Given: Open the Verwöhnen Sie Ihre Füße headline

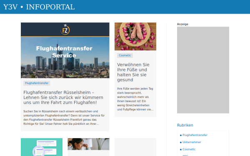Looking at the screenshot, I should click(133, 72).
